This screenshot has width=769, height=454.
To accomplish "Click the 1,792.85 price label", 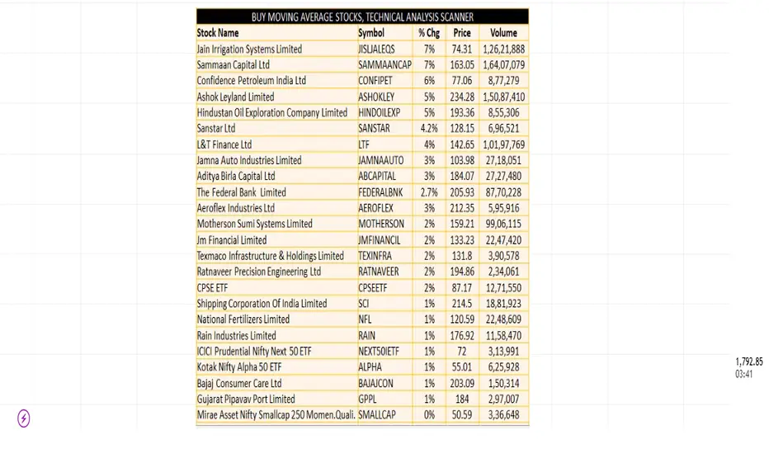I will pyautogui.click(x=749, y=362).
